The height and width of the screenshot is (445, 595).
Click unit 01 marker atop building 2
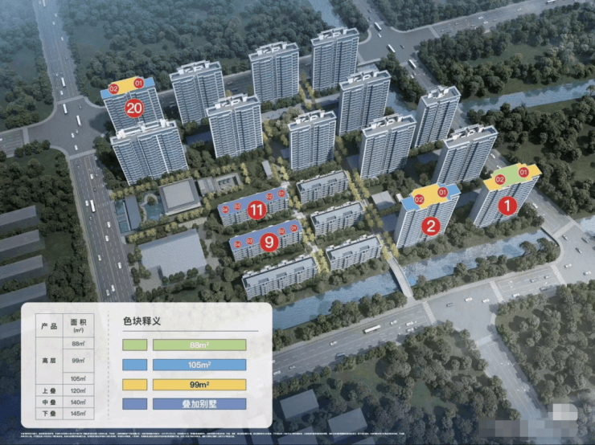(442, 192)
